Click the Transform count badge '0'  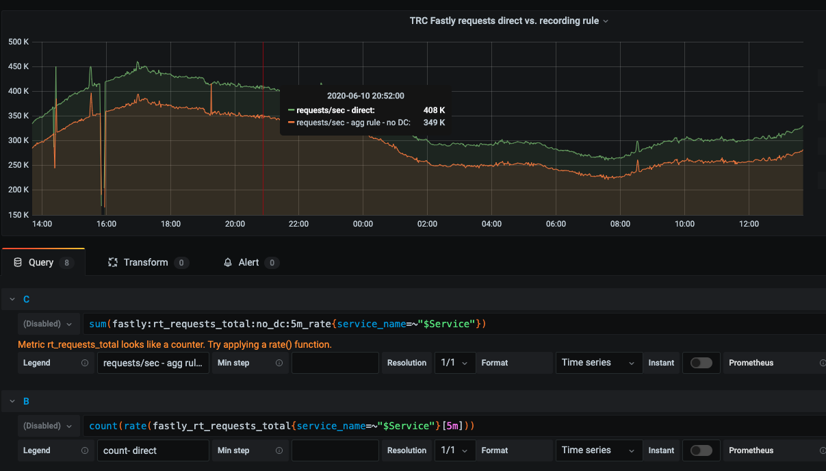tap(181, 262)
